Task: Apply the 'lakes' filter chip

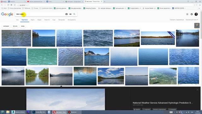Action: point(23,26)
